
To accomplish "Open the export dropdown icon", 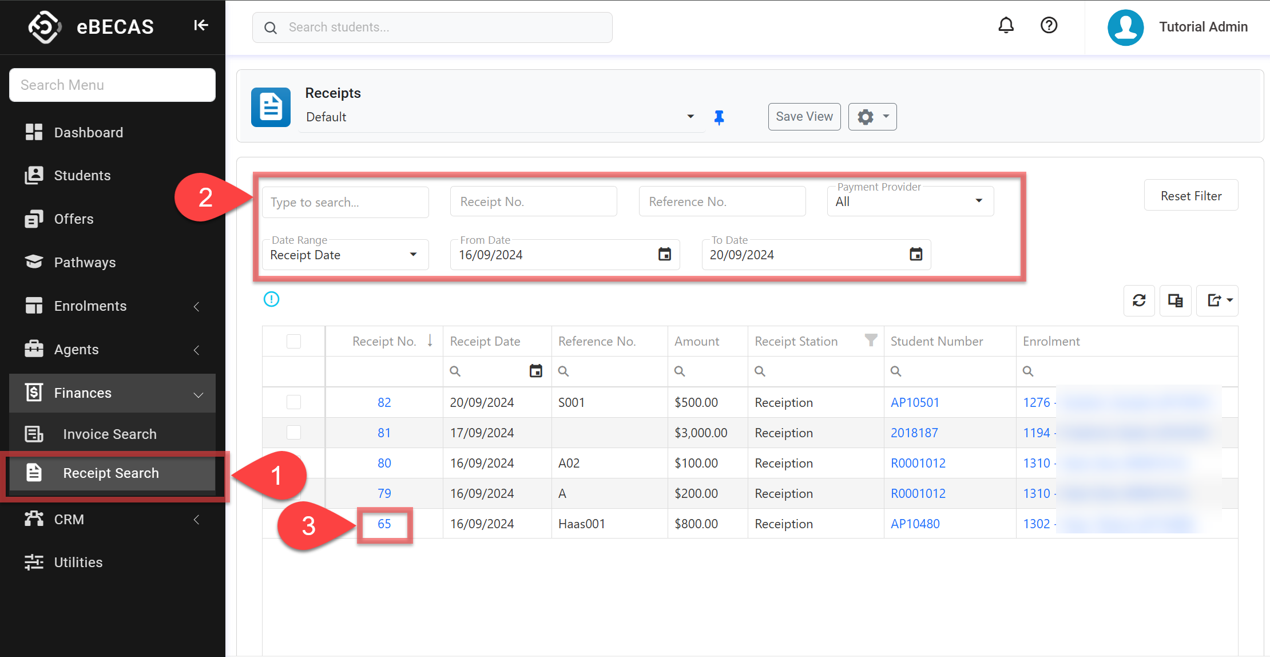I will pyautogui.click(x=1218, y=300).
